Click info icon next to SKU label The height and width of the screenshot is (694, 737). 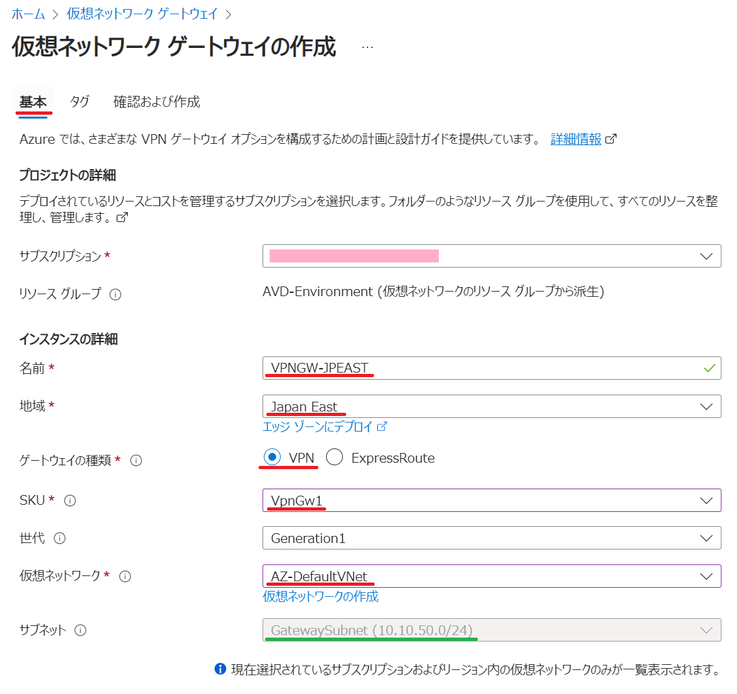pyautogui.click(x=70, y=501)
